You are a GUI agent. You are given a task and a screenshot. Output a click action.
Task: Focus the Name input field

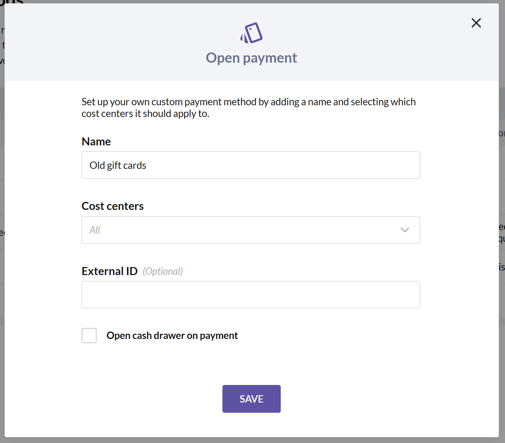pyautogui.click(x=251, y=165)
